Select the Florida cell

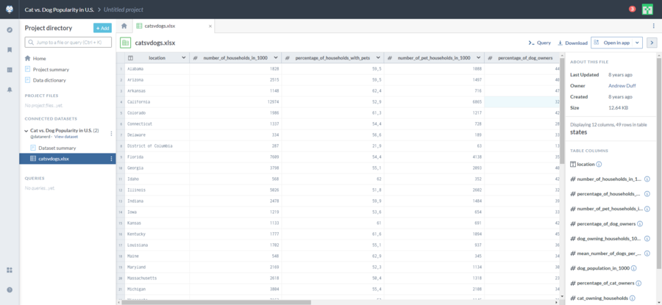coord(157,157)
